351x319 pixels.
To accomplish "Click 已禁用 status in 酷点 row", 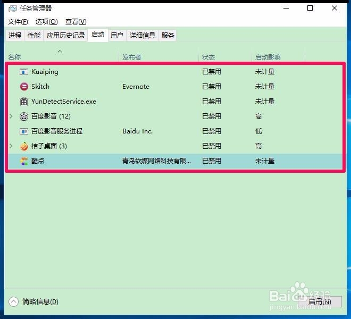I will [x=212, y=161].
